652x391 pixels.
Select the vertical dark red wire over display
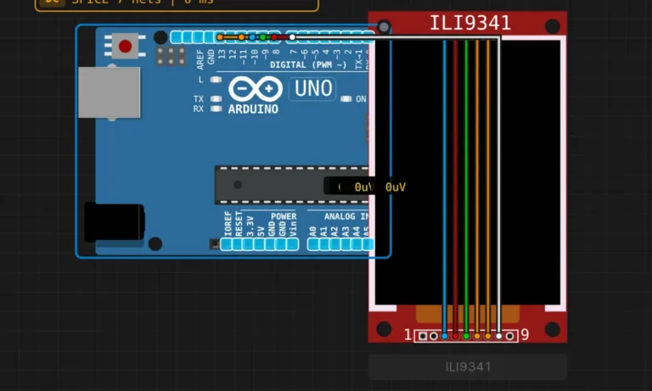(x=455, y=187)
